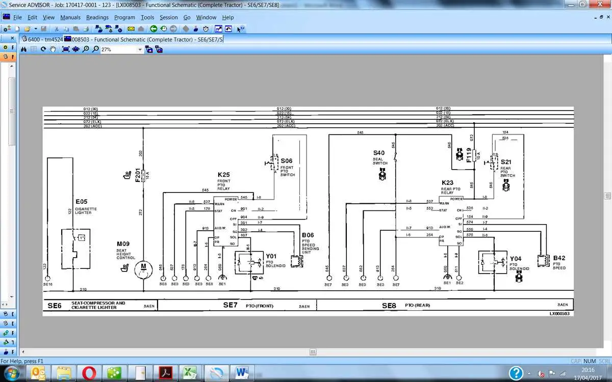The width and height of the screenshot is (612, 382).
Task: Open Word from the taskbar
Action: point(241,373)
